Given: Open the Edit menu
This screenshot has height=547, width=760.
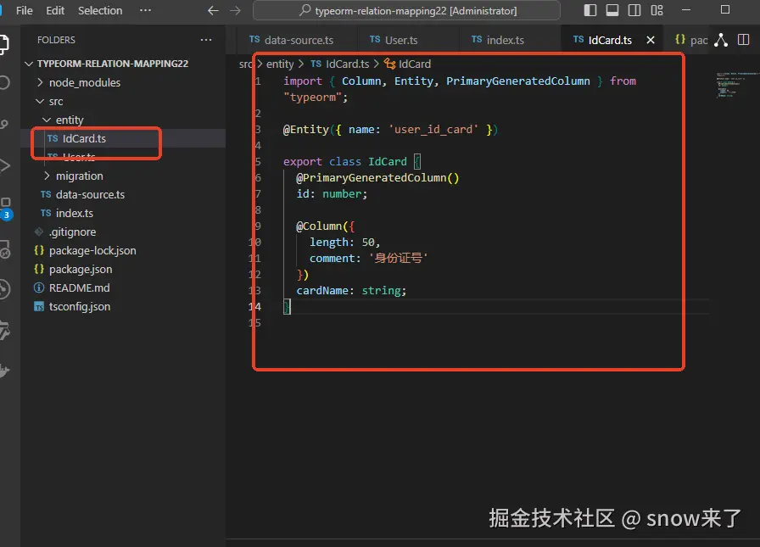Looking at the screenshot, I should pyautogui.click(x=55, y=11).
